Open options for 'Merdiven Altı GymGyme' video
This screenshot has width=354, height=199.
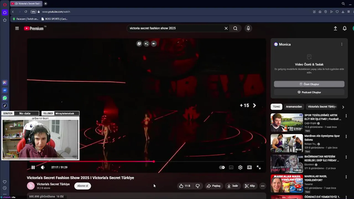tap(346, 136)
